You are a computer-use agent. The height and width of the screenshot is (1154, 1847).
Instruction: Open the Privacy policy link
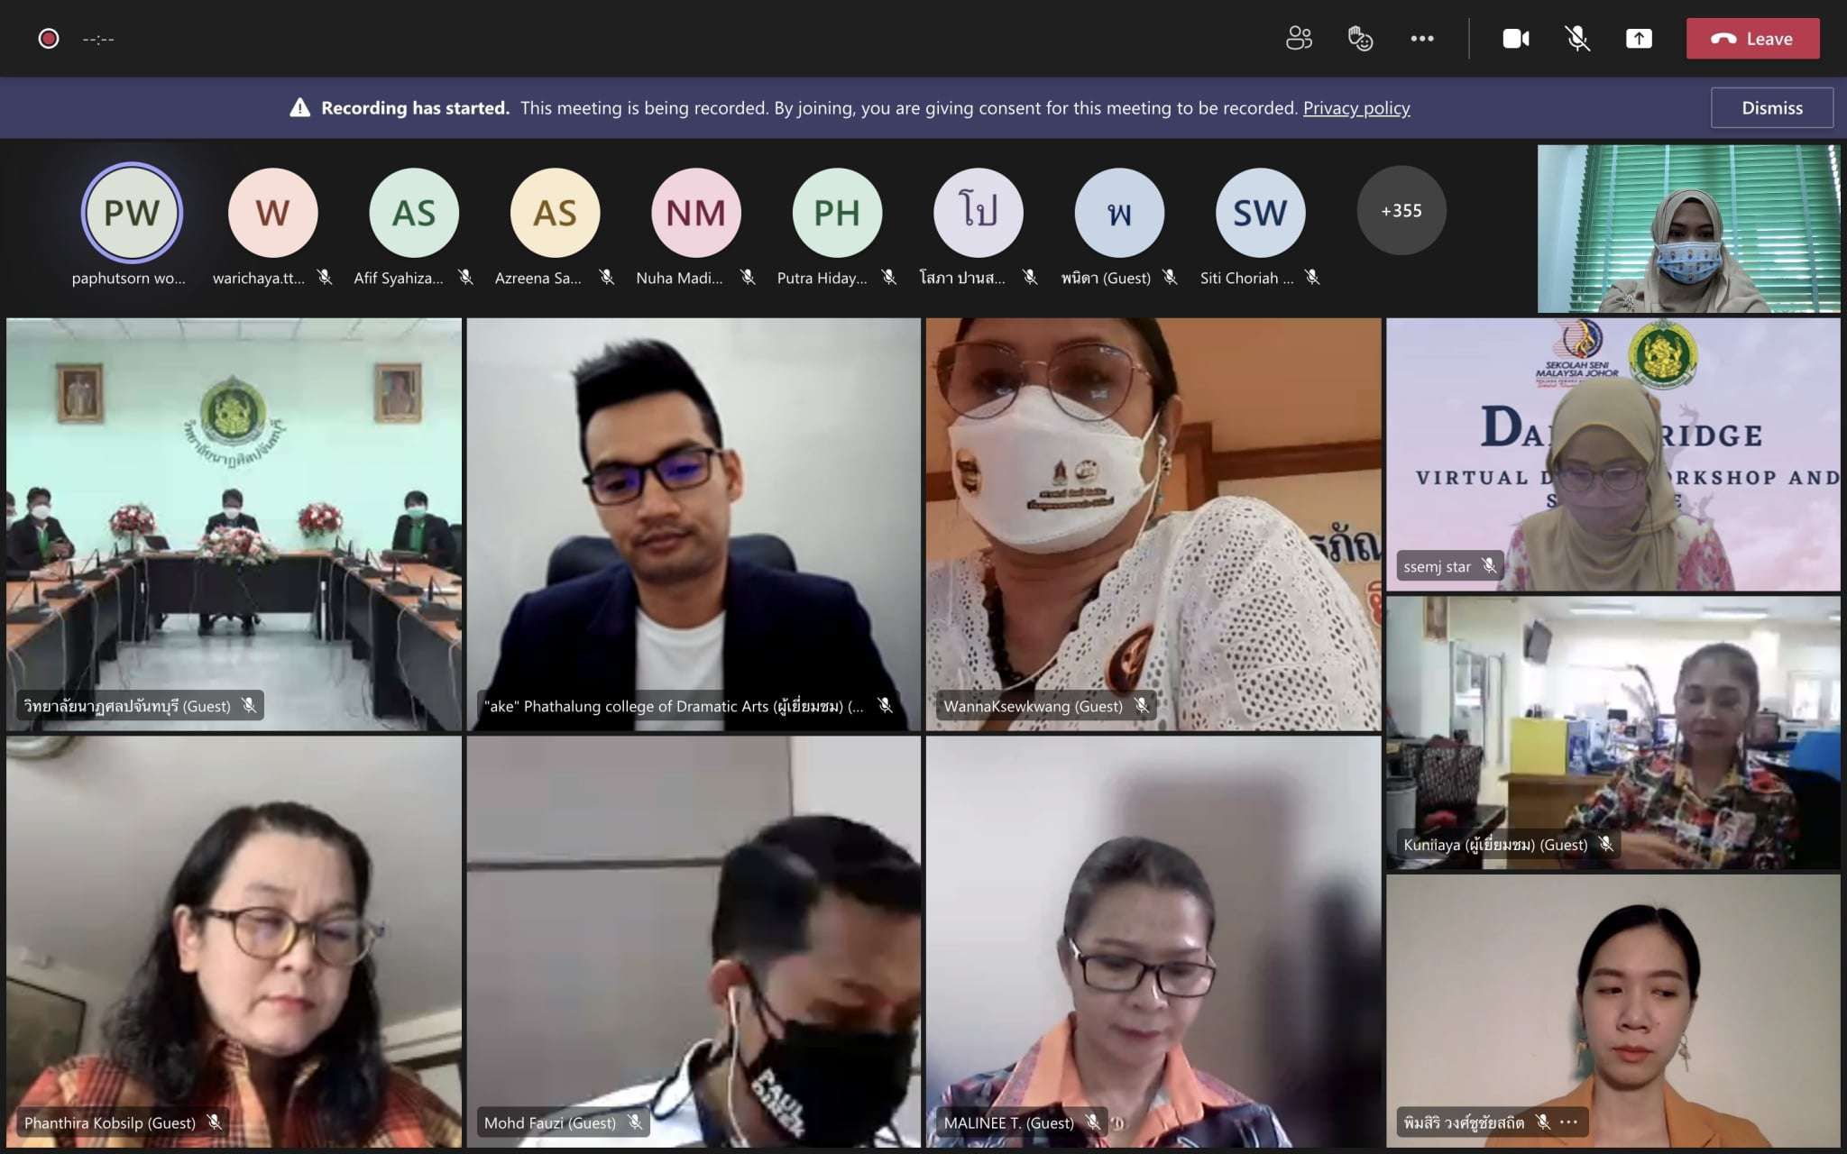coord(1355,108)
